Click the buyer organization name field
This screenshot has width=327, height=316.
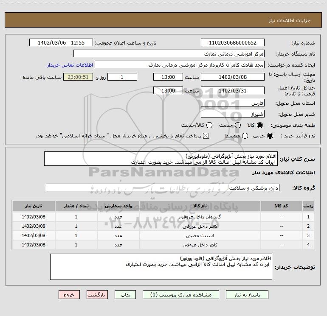point(169,53)
